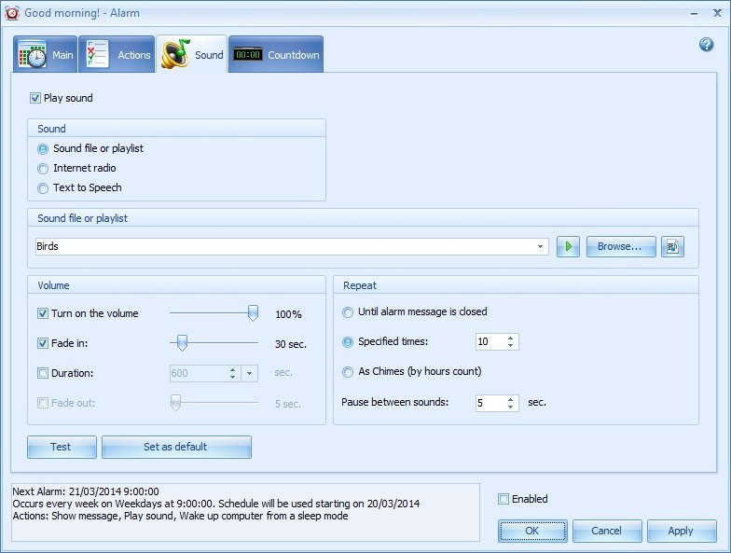Viewport: 731px width, 553px height.
Task: Open the playlist editor icon beside Browse
Action: 673,247
